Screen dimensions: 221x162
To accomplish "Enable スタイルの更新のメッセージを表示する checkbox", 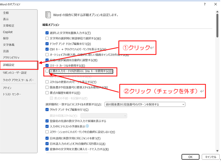I will tap(47, 82).
